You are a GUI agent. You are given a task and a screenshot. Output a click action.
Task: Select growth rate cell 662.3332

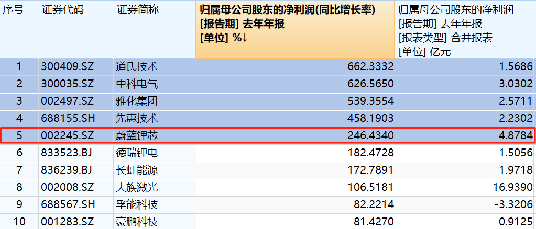(x=296, y=66)
